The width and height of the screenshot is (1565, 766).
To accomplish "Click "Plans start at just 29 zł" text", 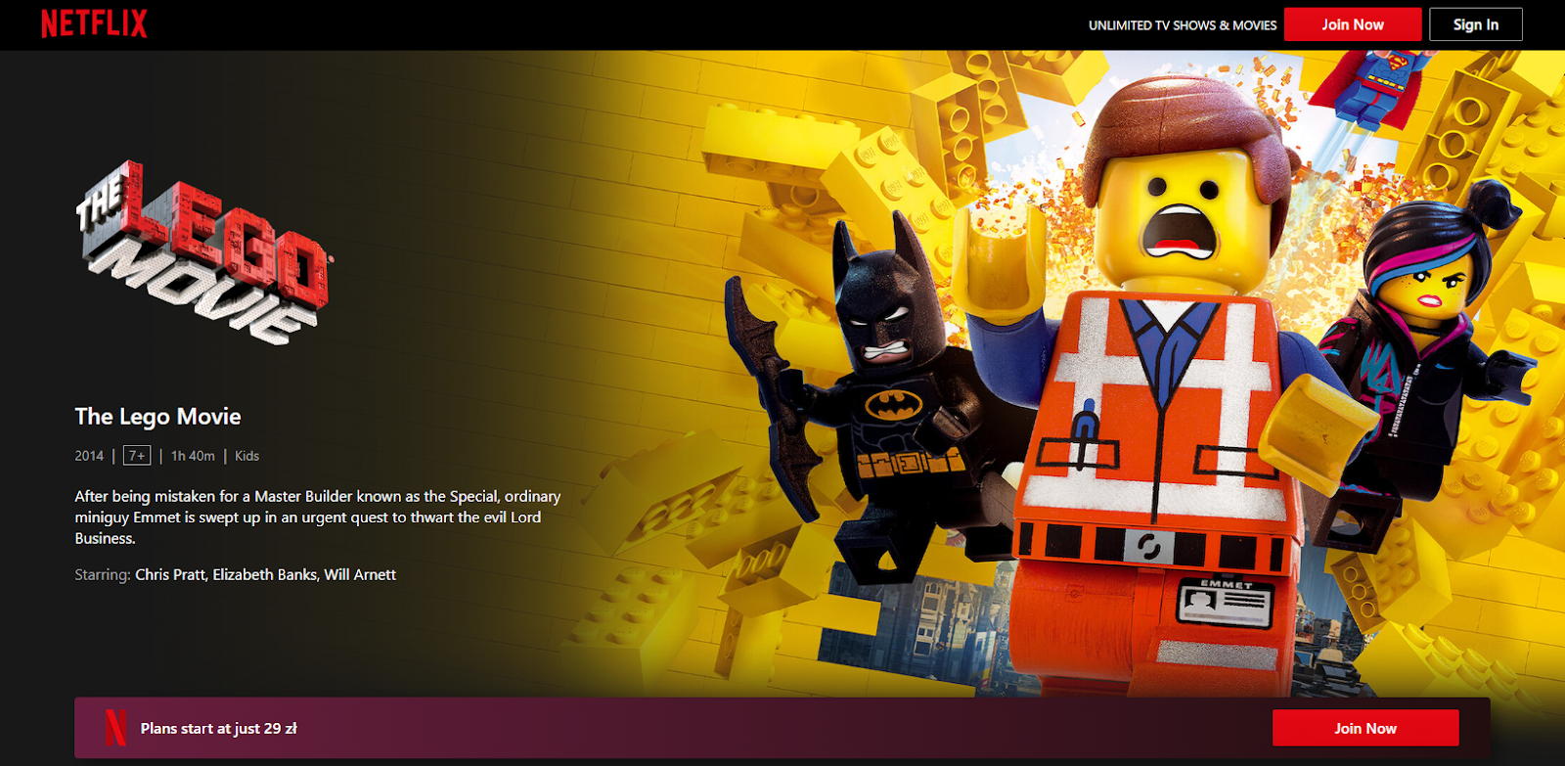I will coord(219,729).
